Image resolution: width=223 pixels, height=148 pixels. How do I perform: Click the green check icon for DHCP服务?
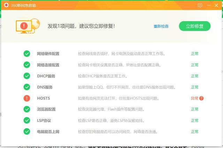[x=27, y=76]
